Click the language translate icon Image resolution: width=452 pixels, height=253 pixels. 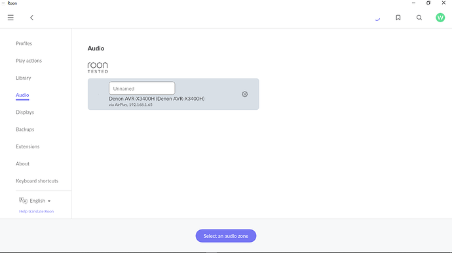tap(23, 200)
